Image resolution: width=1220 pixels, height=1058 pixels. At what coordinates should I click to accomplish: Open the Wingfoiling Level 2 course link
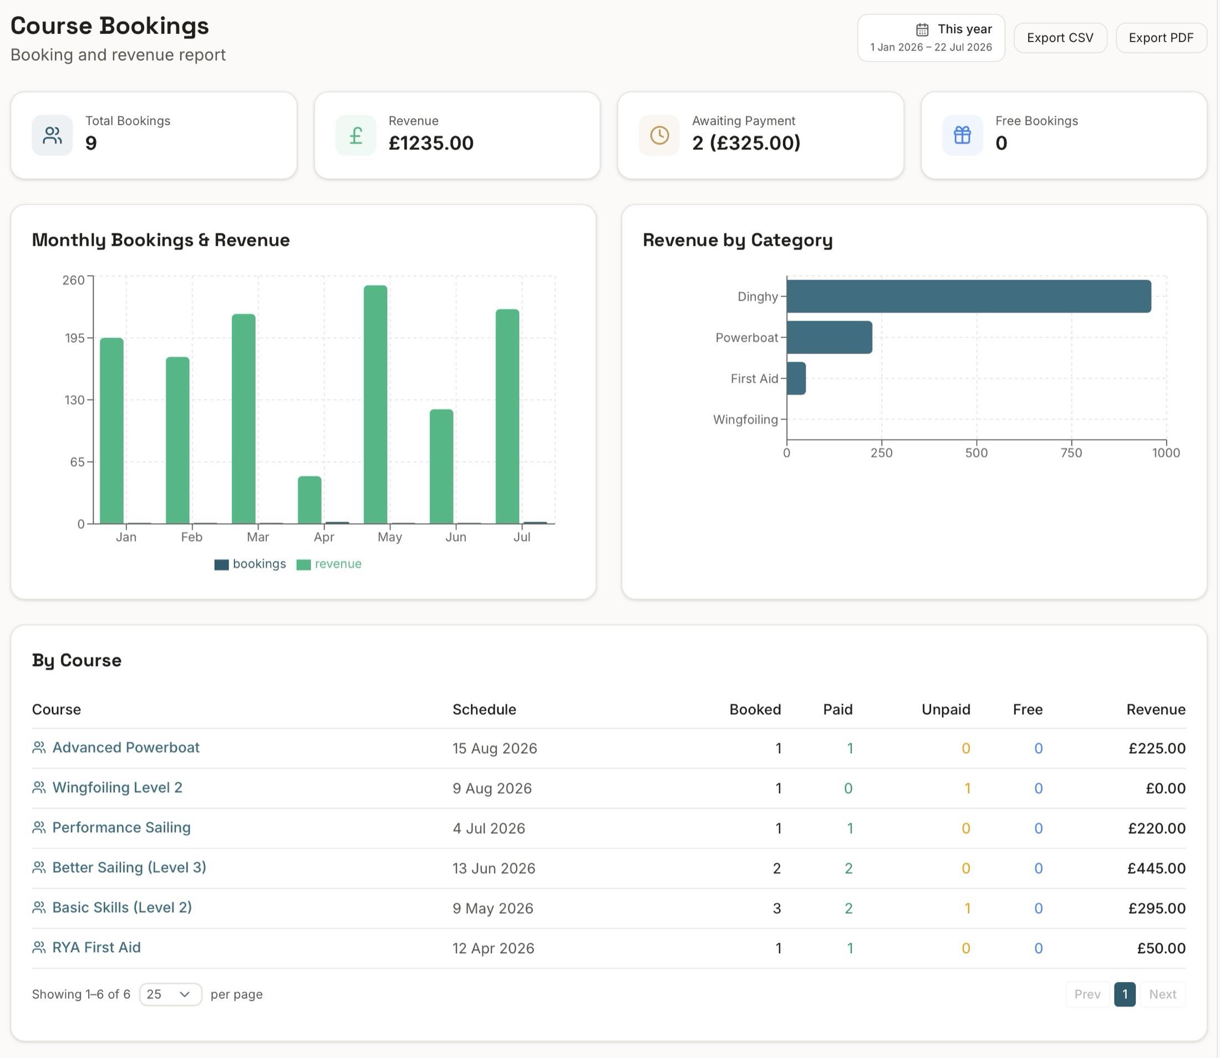[x=117, y=788]
